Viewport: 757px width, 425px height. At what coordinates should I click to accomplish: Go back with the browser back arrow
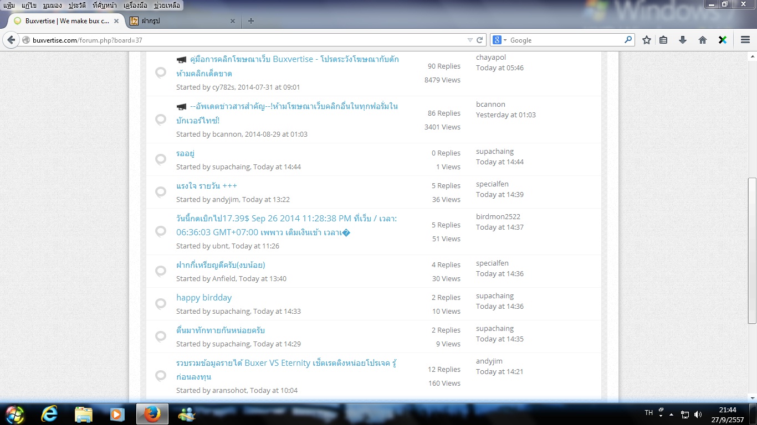(11, 40)
